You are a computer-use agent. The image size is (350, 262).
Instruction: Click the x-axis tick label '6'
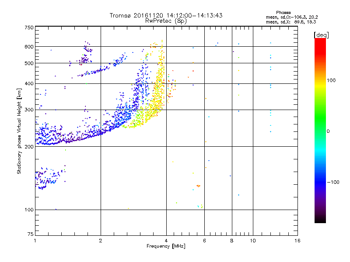click(204, 241)
